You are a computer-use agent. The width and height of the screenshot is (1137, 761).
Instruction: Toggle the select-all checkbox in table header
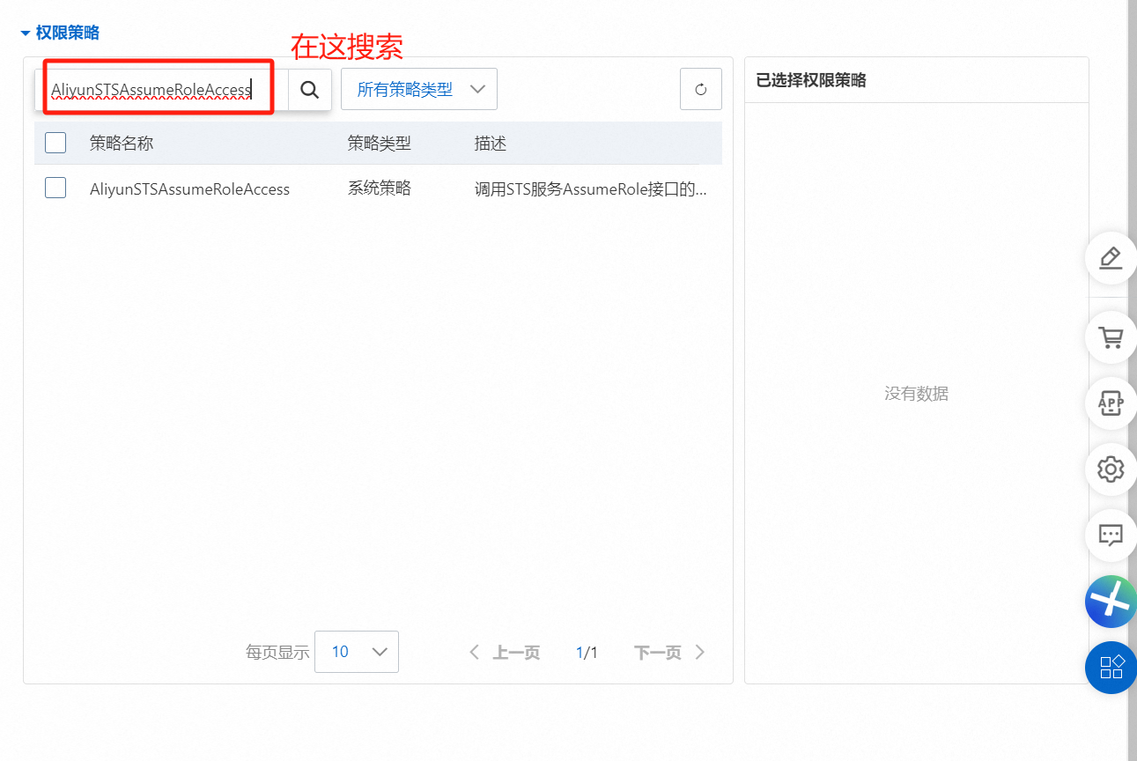point(55,143)
